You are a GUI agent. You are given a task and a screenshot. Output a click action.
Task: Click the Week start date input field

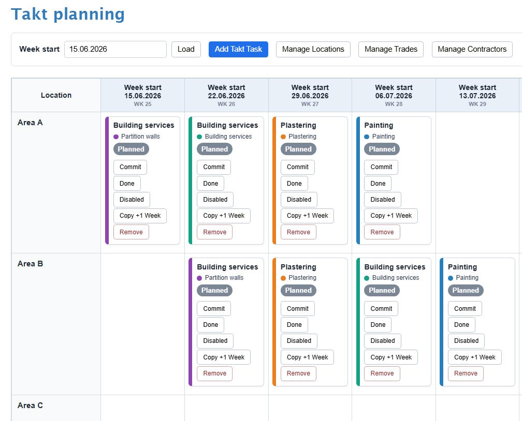(x=115, y=49)
